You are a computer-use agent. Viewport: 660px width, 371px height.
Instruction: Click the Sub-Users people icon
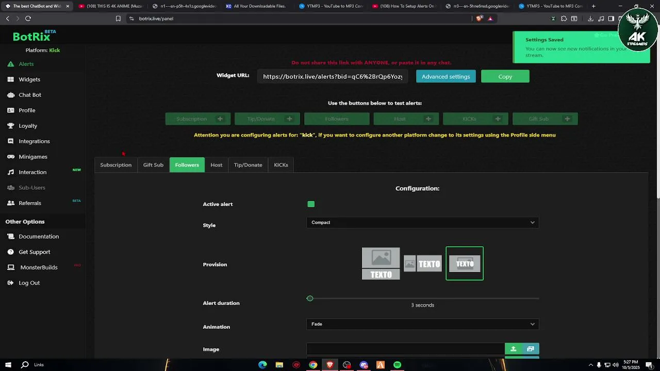[x=10, y=188]
